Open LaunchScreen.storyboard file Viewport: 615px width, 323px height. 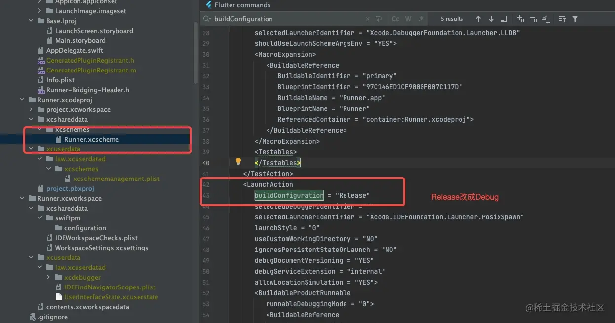(94, 31)
